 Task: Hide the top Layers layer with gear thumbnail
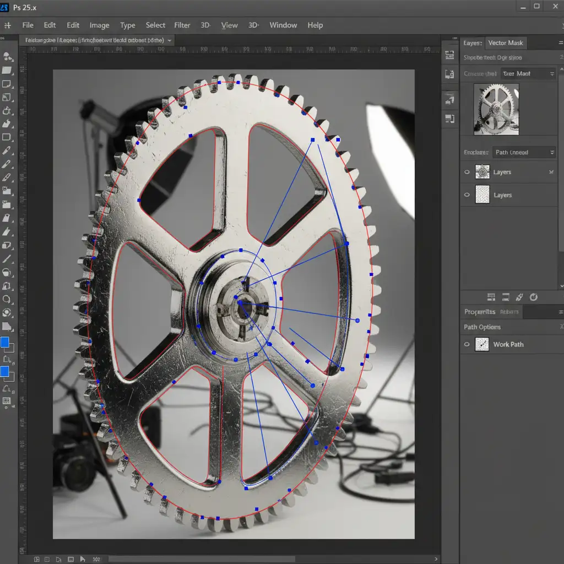coord(467,172)
